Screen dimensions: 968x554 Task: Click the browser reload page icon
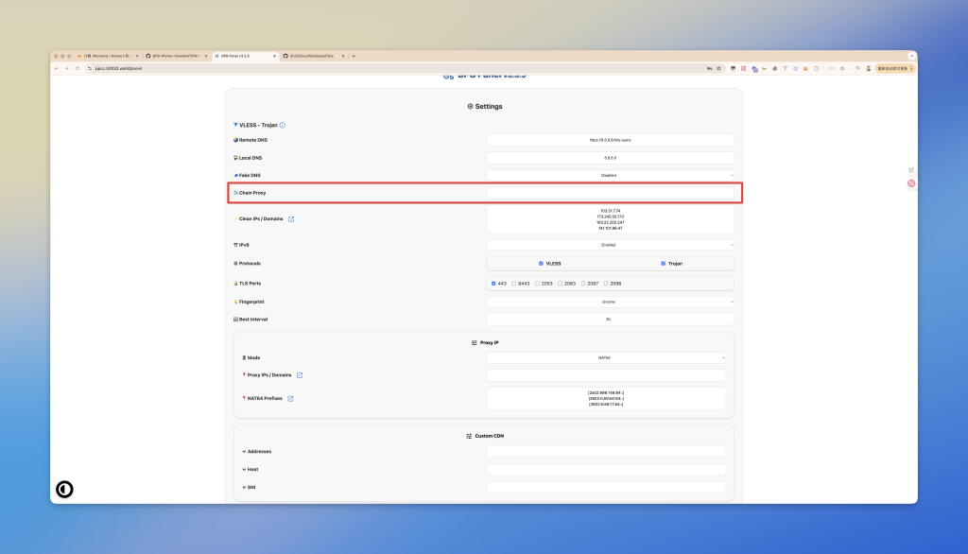[x=78, y=68]
